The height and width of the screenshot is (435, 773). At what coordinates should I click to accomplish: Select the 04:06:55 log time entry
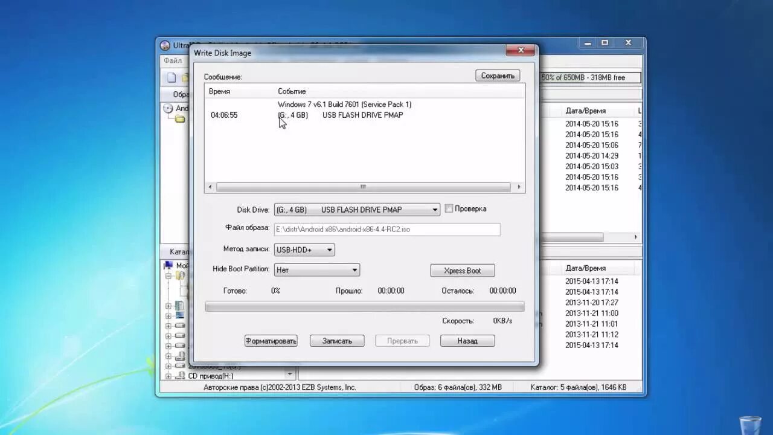pos(224,115)
